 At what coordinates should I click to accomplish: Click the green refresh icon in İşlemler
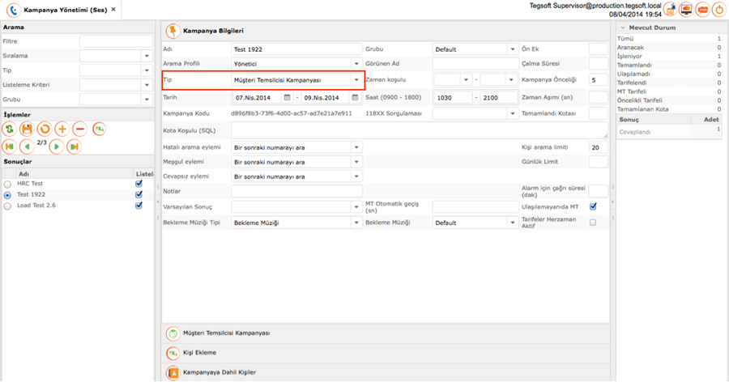[x=9, y=129]
